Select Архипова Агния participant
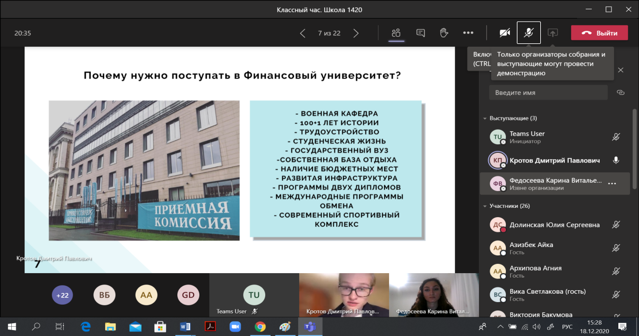 point(554,272)
